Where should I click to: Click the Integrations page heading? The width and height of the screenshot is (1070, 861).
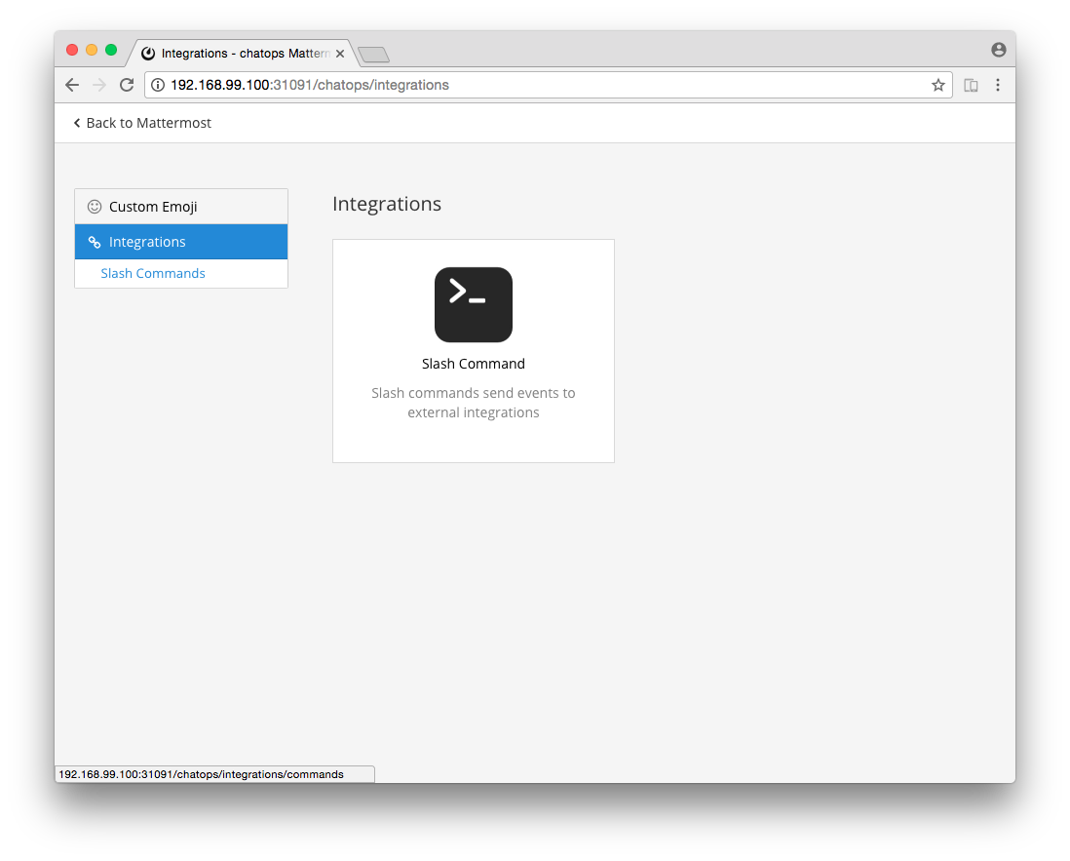(387, 204)
